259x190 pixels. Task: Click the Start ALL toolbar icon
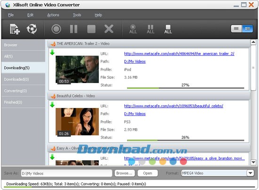[133, 29]
